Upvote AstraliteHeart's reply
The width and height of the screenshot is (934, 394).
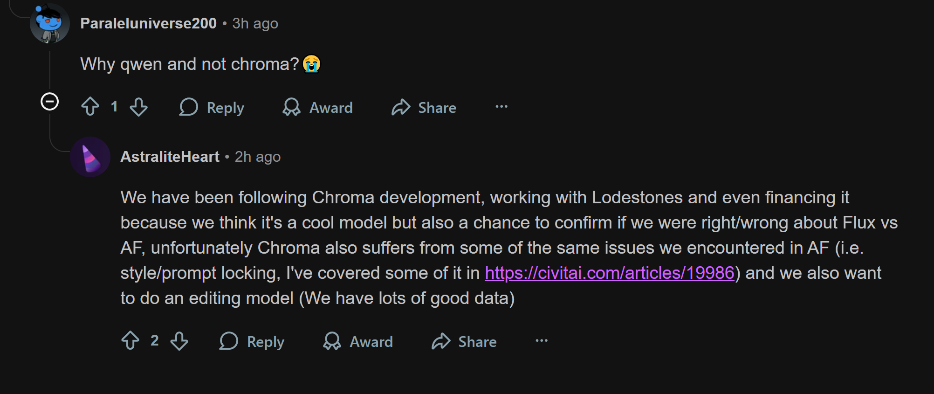click(130, 341)
